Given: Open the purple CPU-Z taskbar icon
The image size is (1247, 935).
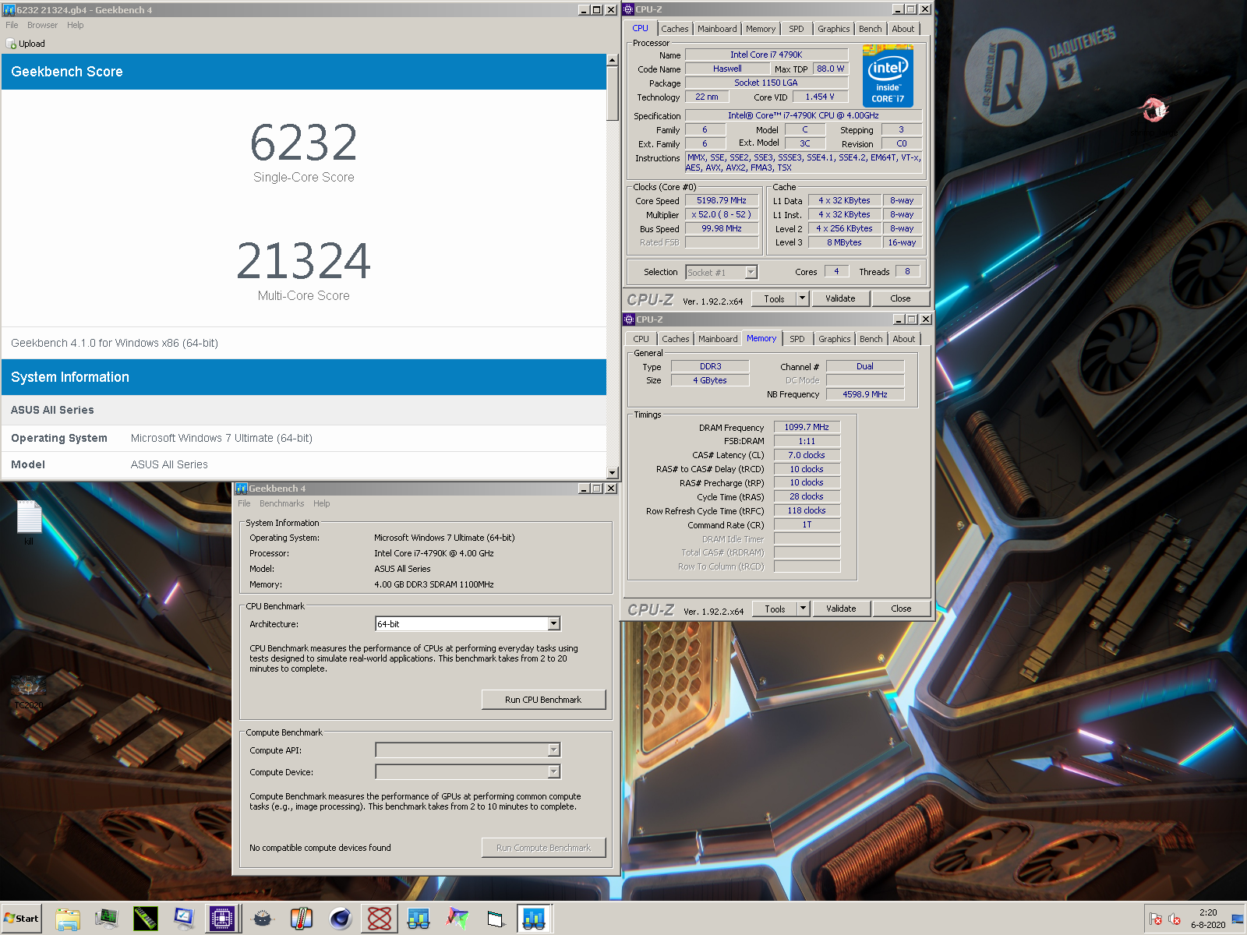Looking at the screenshot, I should [x=222, y=919].
